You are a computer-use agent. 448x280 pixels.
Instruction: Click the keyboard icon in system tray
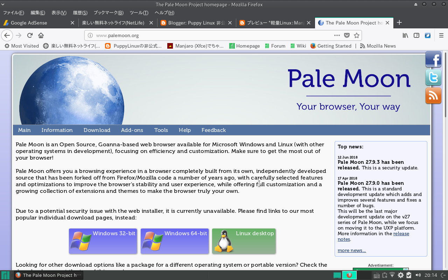377,275
